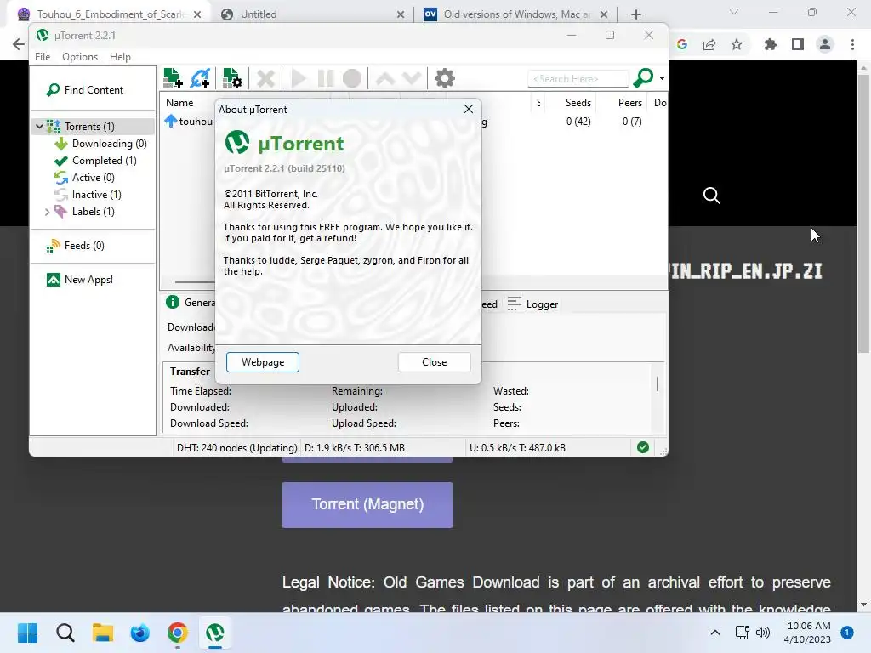871x653 pixels.
Task: Click the Search Here input field
Action: click(x=578, y=79)
